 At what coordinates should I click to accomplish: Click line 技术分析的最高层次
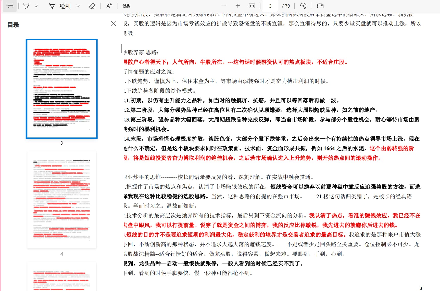(272, 216)
